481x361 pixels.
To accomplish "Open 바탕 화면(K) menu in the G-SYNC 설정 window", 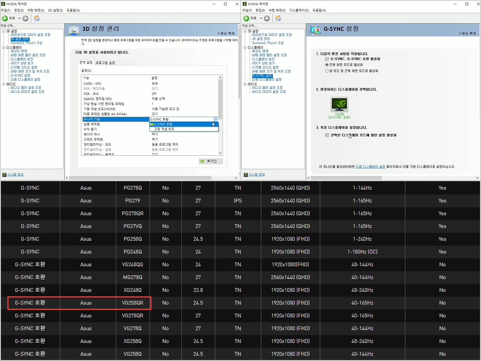I will [277, 10].
